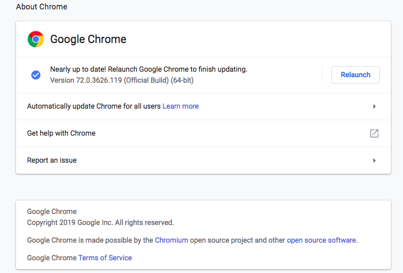The image size is (403, 273).
Task: Open the Terms of Service link
Action: 105,258
